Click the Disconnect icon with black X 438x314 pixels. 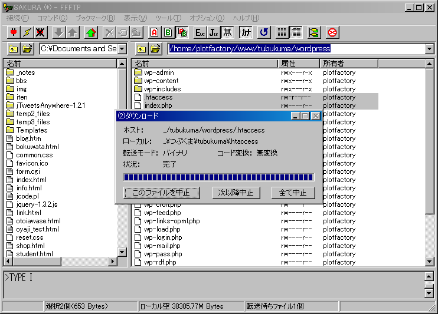click(40, 32)
